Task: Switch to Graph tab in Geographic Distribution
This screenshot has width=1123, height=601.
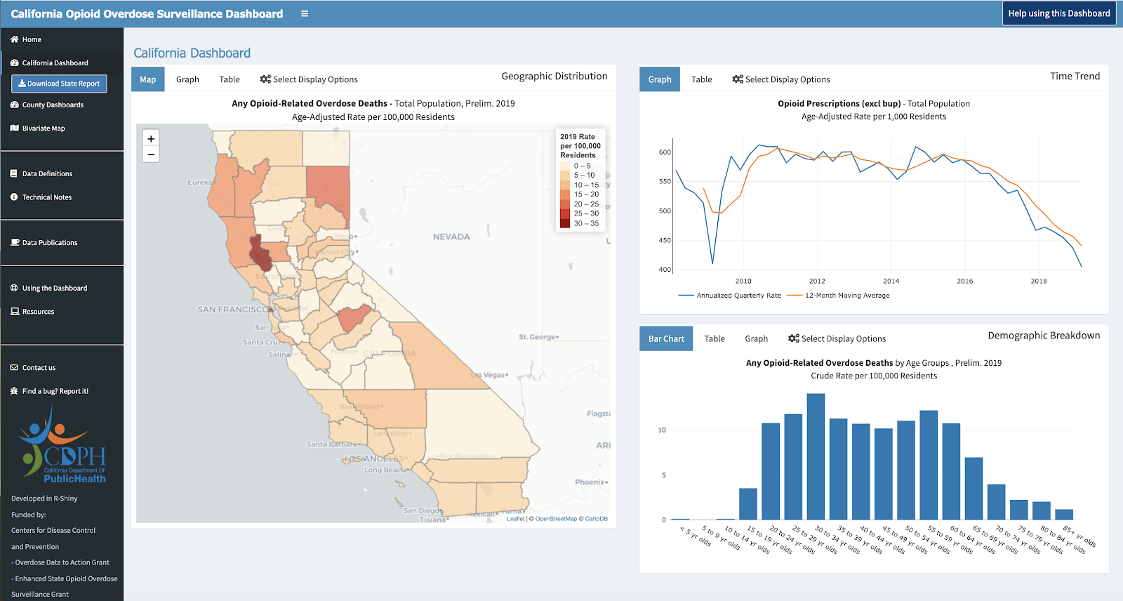Action: pyautogui.click(x=187, y=79)
